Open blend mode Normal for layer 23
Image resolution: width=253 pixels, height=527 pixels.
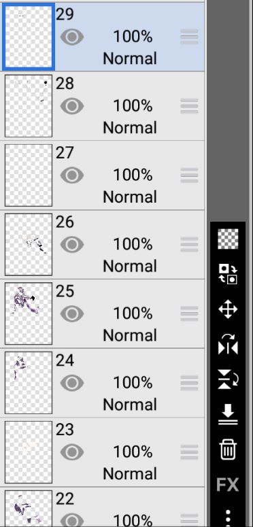pyautogui.click(x=130, y=474)
